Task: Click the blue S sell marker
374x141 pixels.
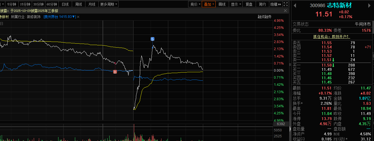Action: (152, 39)
